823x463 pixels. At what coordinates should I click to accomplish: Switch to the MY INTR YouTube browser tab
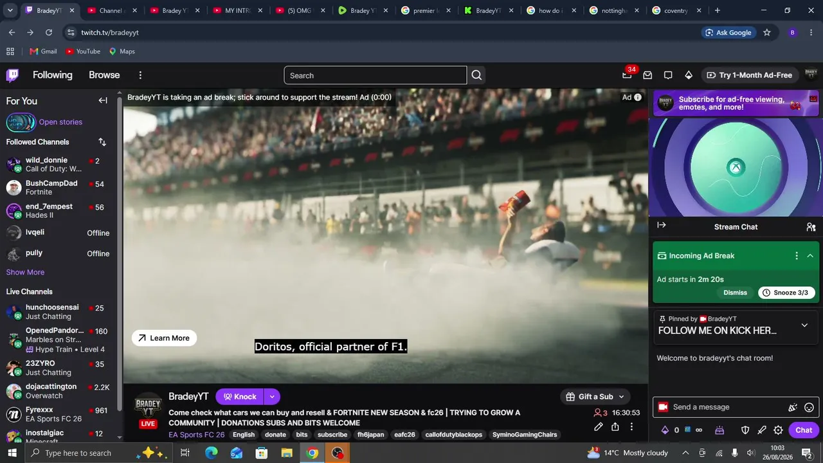click(238, 10)
